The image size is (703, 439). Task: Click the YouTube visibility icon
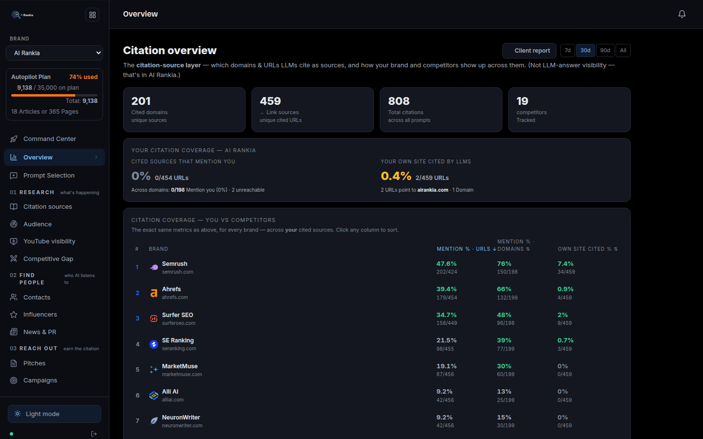click(14, 241)
